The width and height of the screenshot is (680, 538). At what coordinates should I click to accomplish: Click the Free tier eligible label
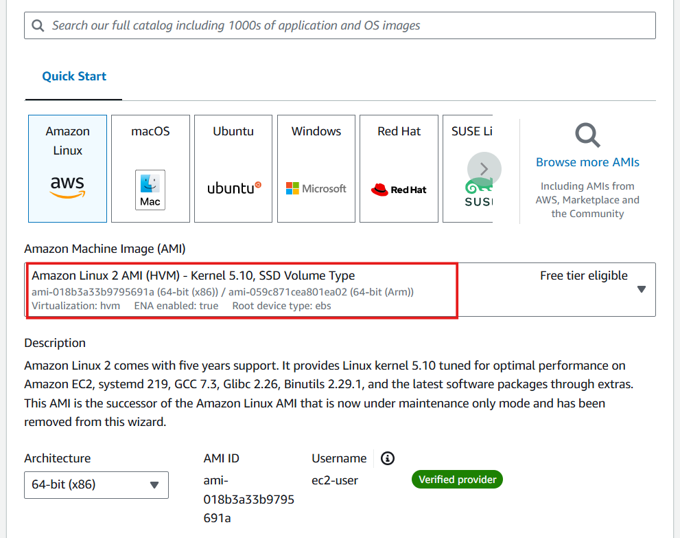(x=584, y=276)
